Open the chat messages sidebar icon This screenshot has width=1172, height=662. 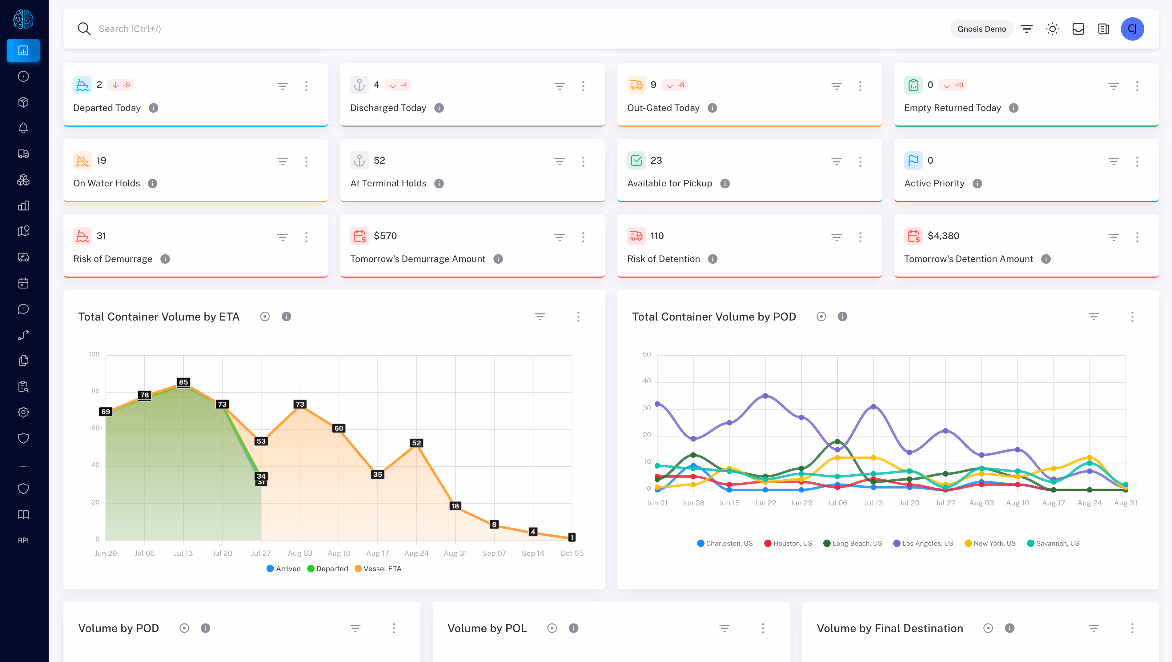(x=23, y=309)
